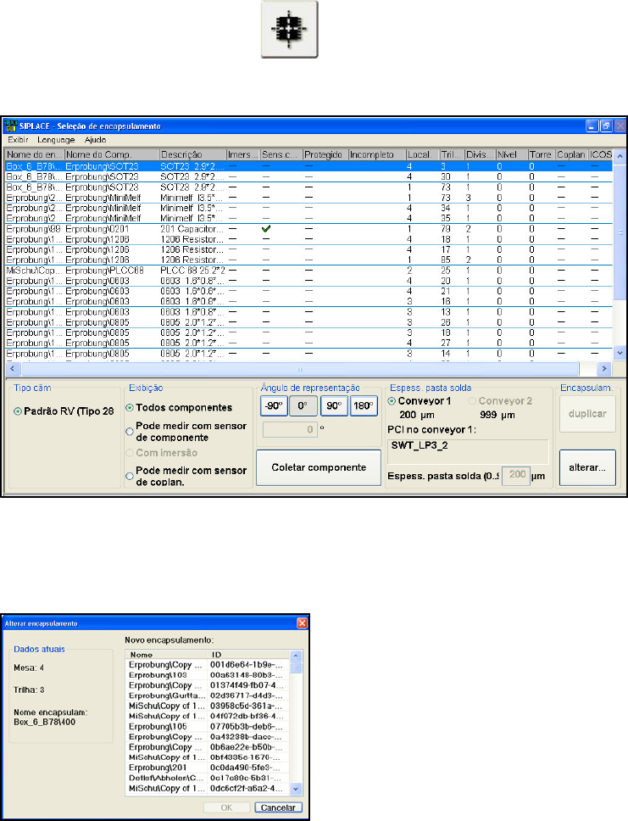Set representation angle to 180°

click(x=364, y=405)
